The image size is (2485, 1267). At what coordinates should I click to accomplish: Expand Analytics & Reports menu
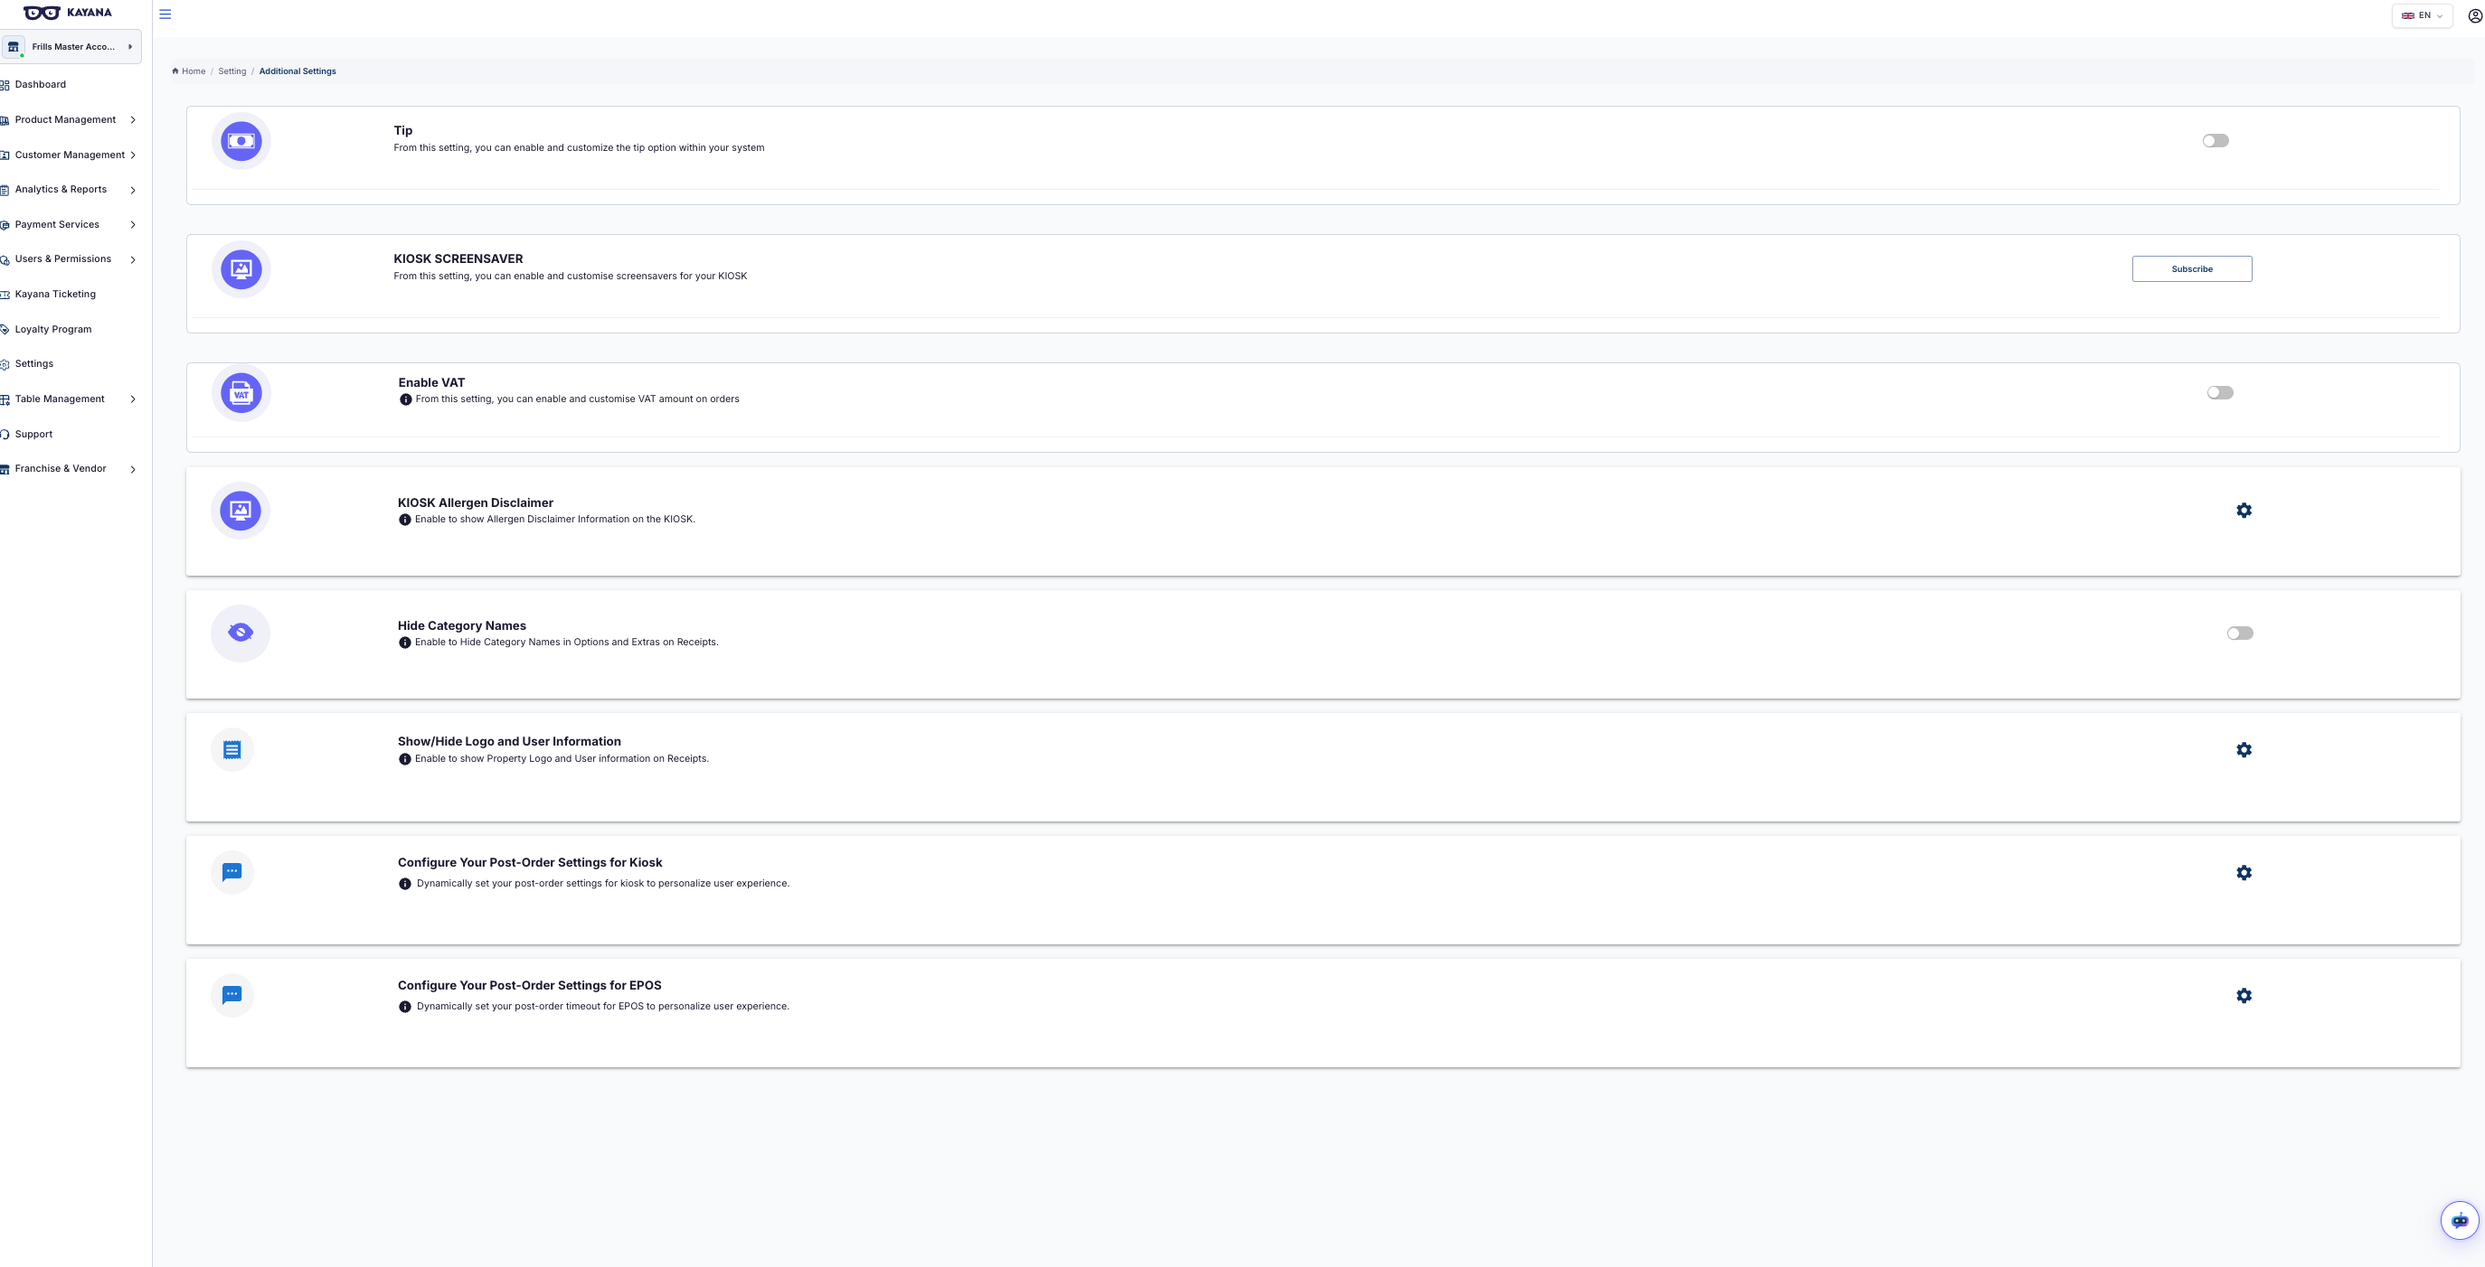69,190
